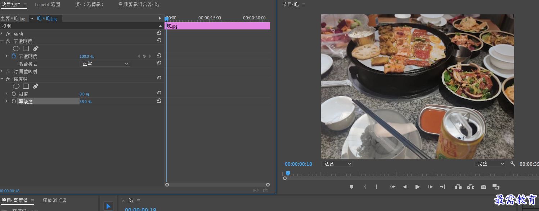Create ellipse mask under 亮度键 effect
Image resolution: width=539 pixels, height=211 pixels.
(16, 86)
